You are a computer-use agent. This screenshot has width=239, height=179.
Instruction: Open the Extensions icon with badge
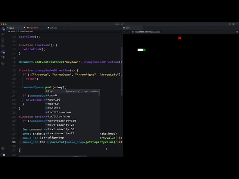tap(3, 52)
